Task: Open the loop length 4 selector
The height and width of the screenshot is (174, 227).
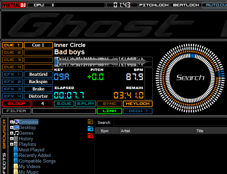Action: pyautogui.click(x=43, y=104)
